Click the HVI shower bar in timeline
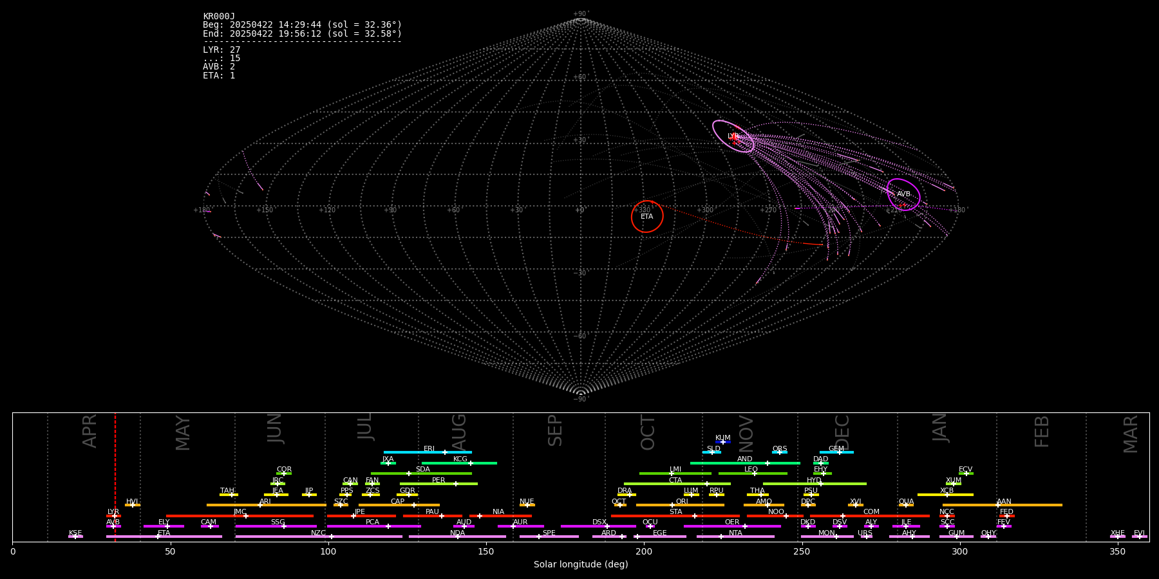1159x579 pixels. [x=133, y=505]
